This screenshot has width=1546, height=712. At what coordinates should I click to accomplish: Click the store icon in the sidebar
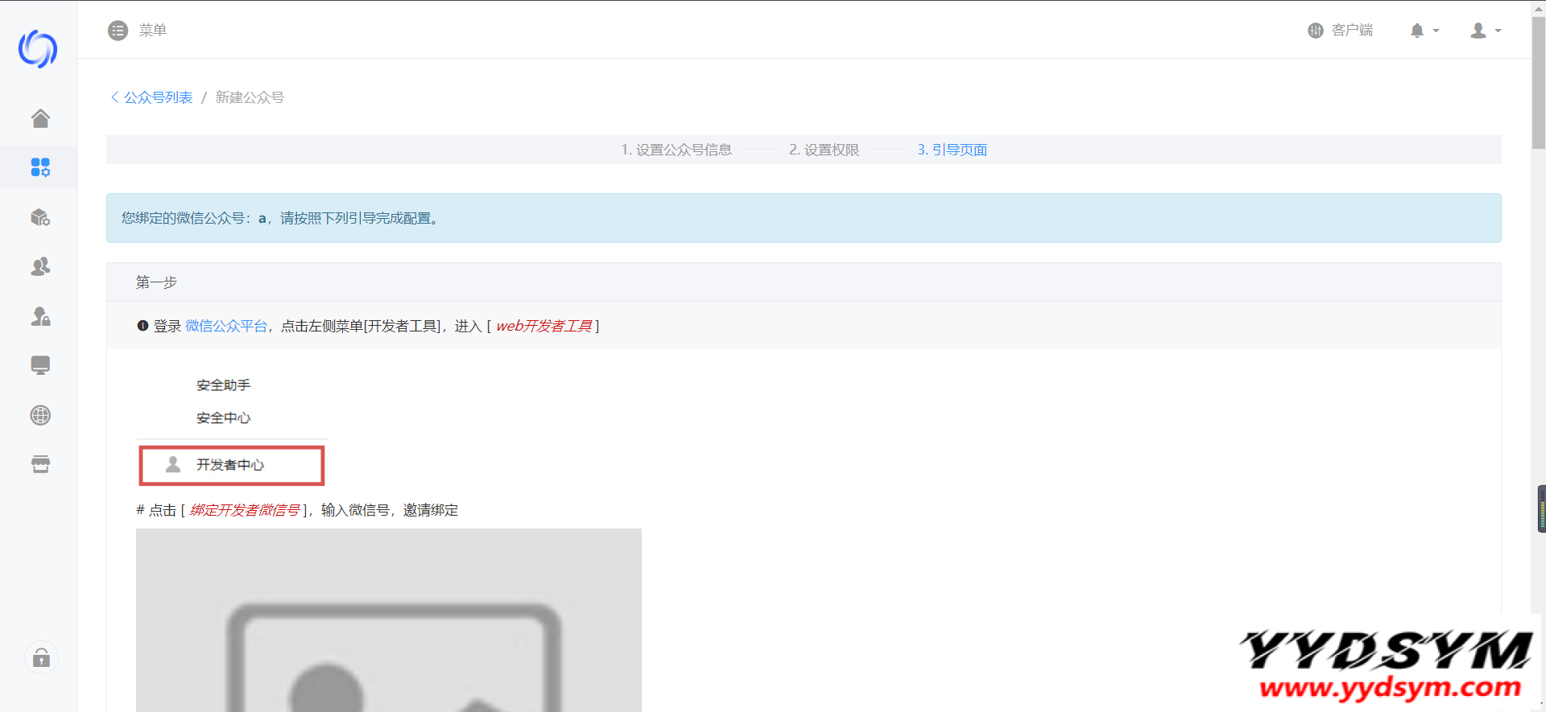(40, 464)
